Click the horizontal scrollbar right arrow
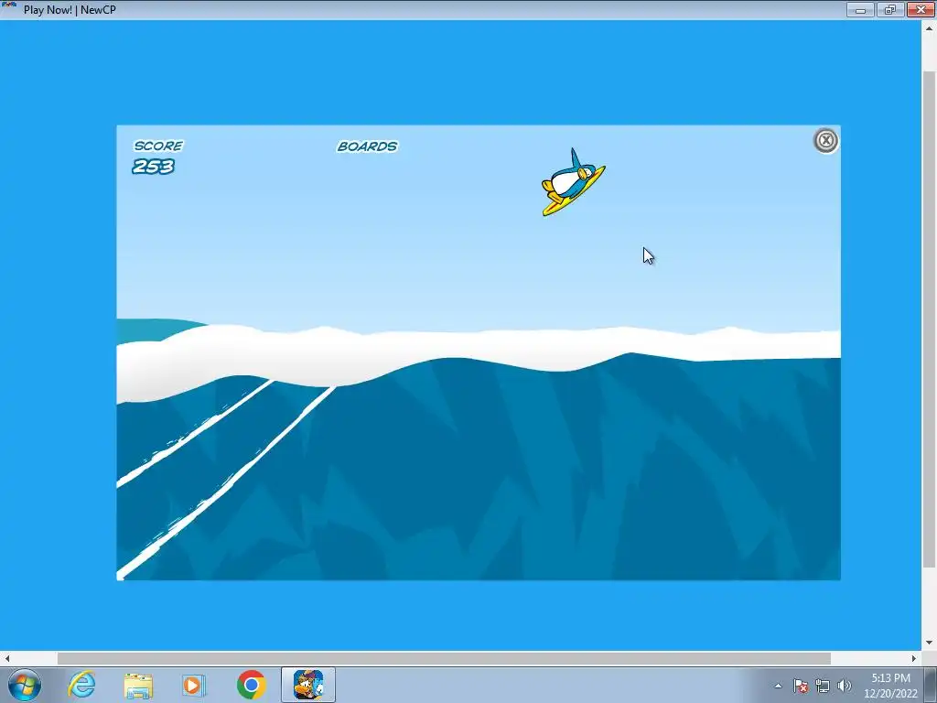This screenshot has height=703, width=937. [x=914, y=658]
